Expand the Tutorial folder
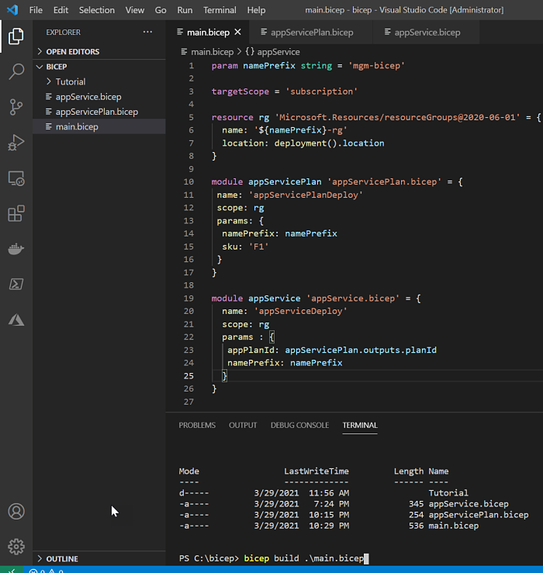 tap(70, 81)
